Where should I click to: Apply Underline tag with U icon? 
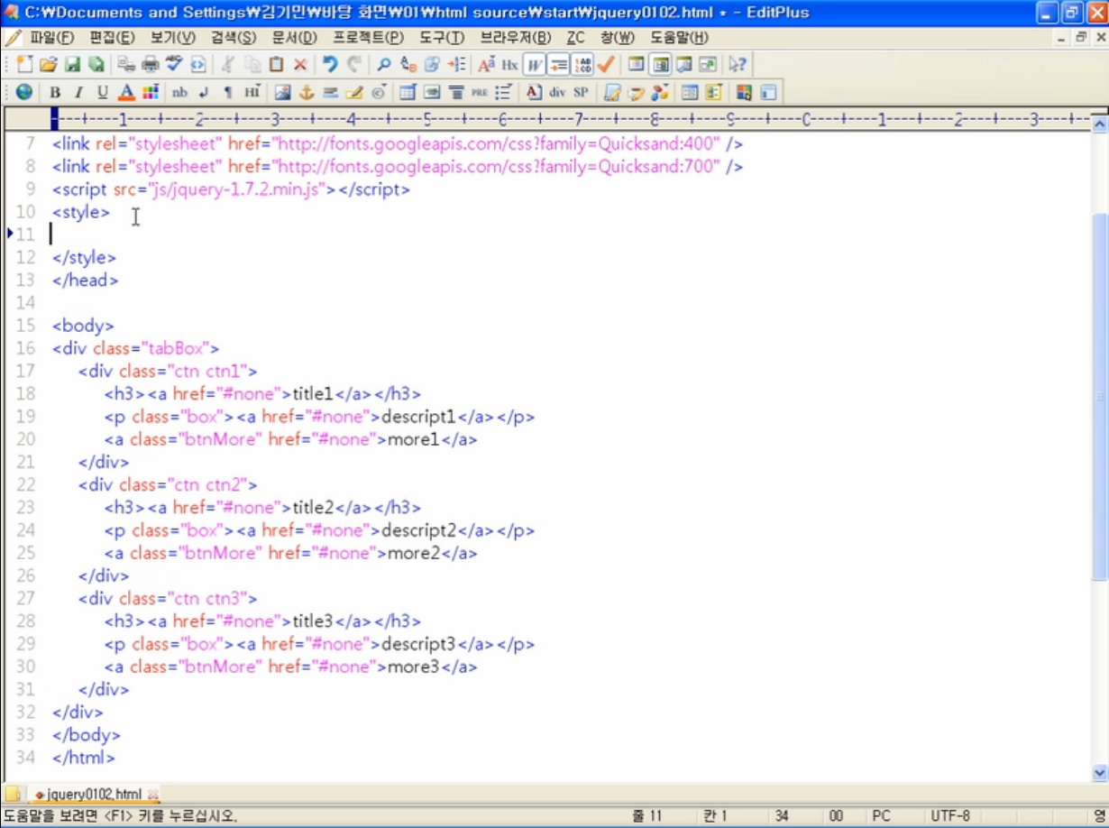point(103,92)
